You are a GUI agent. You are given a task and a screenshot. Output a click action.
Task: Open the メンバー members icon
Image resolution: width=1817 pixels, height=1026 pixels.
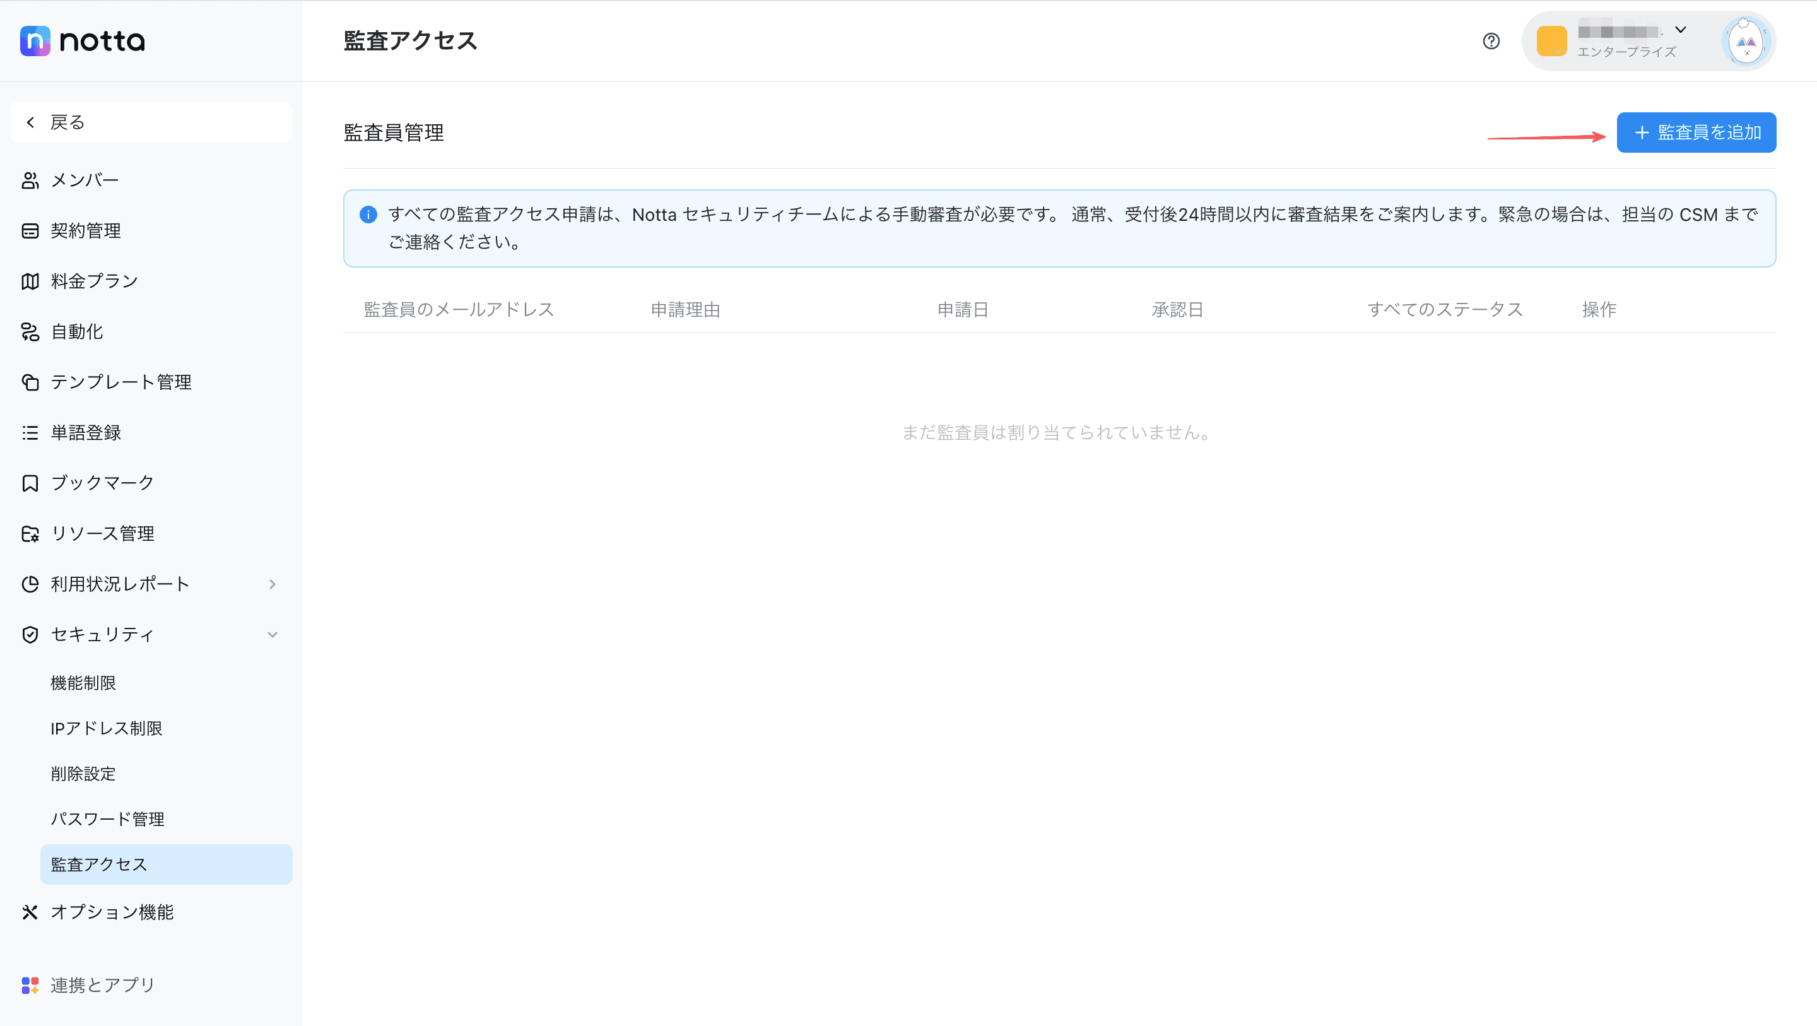pos(30,180)
